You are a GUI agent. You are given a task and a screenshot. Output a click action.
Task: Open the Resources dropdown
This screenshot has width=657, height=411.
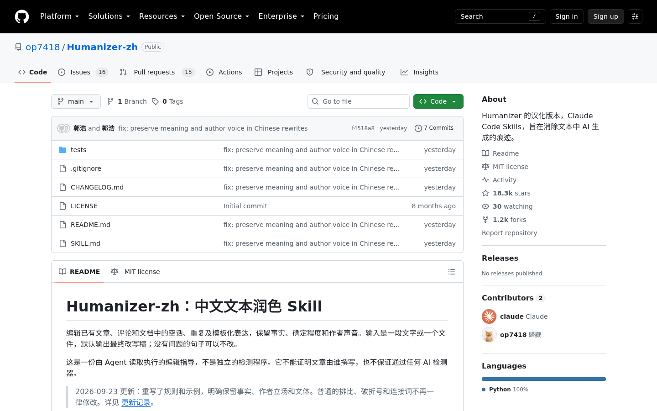[x=162, y=16]
